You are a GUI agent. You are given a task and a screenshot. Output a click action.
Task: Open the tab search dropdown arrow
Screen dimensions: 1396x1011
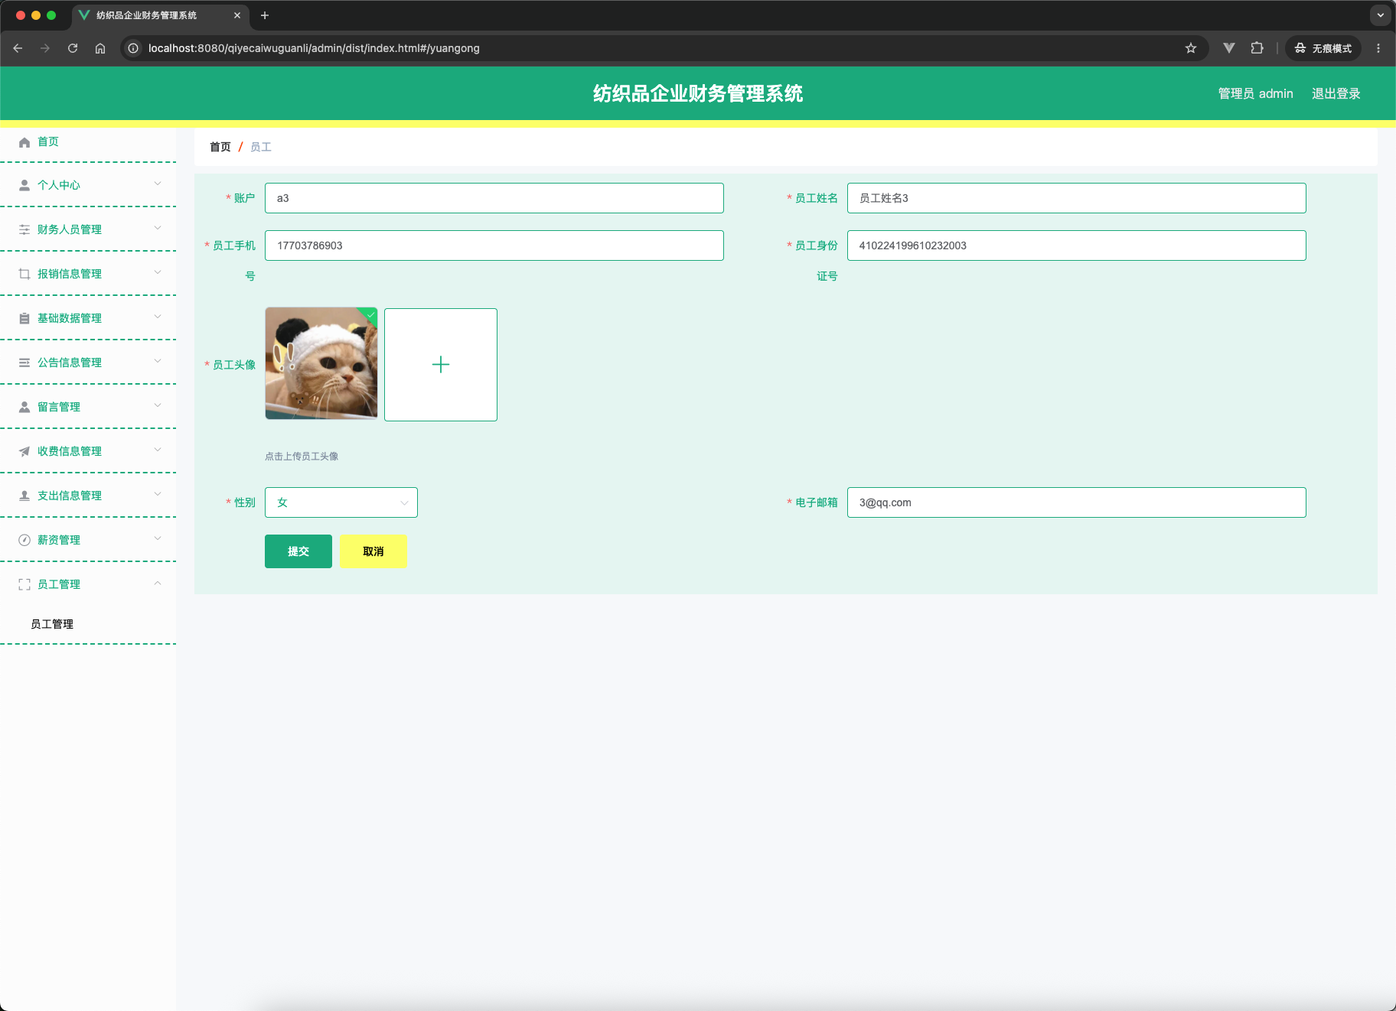pyautogui.click(x=1381, y=15)
